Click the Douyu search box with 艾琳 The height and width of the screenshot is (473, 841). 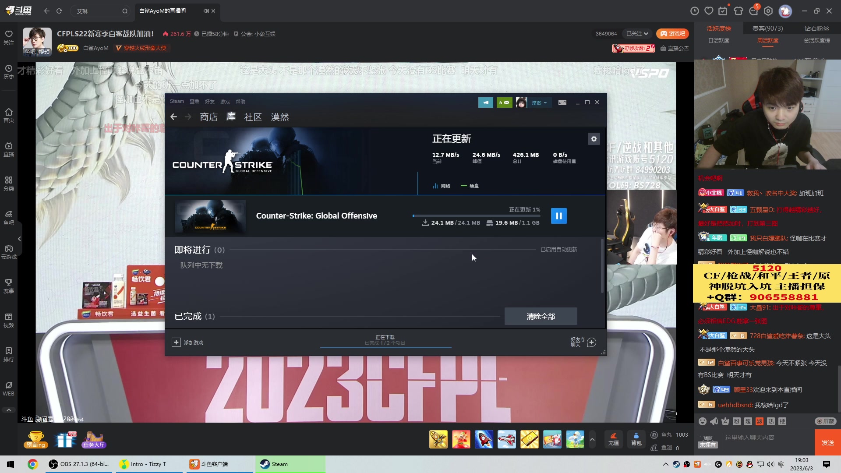pos(101,11)
